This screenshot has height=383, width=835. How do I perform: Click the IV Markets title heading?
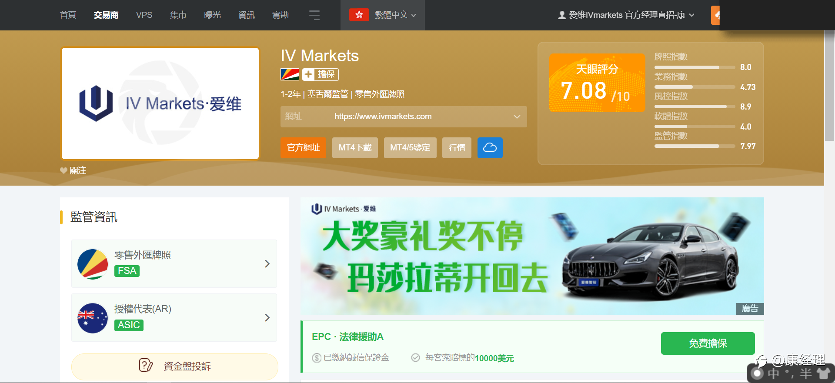pos(320,56)
